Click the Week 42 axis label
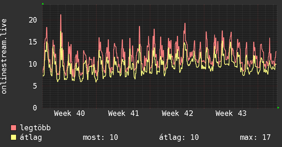282x147 pixels. 177,113
